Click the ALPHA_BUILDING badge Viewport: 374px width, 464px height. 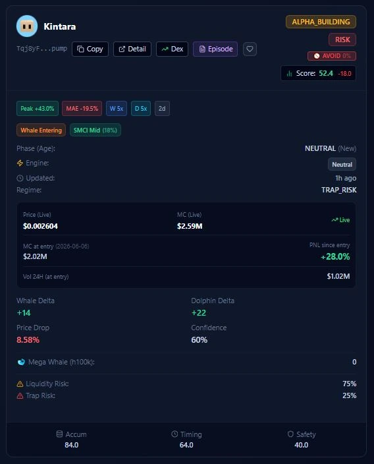coord(321,22)
